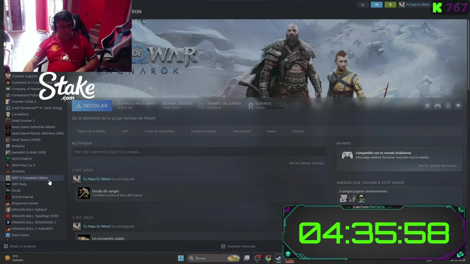Open the Soporte tab
This screenshot has width=470, height=264.
click(x=298, y=131)
